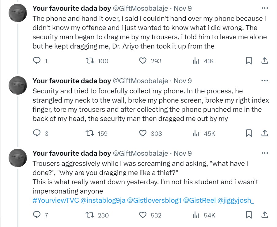Image resolution: width=277 pixels, height=227 pixels.
Task: Open the @GistReel mention link
Action: [x=199, y=201]
